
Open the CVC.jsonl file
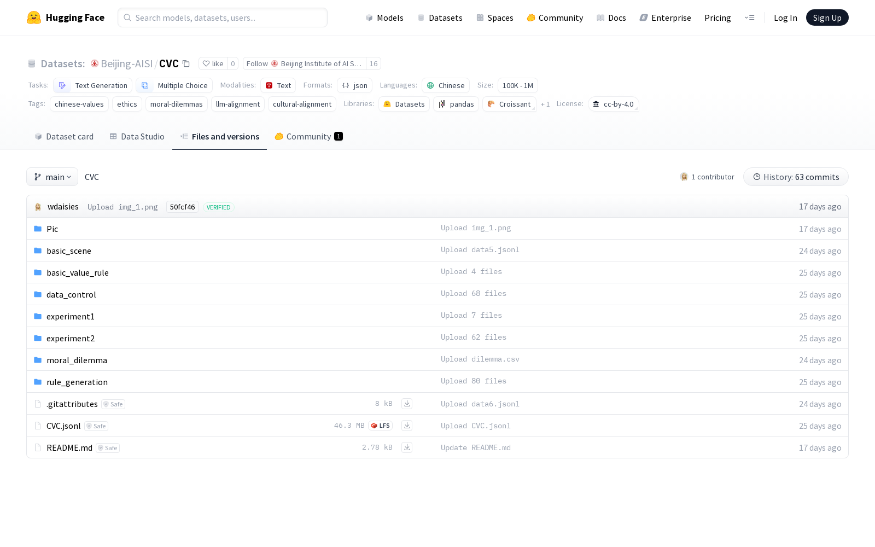[x=63, y=426]
